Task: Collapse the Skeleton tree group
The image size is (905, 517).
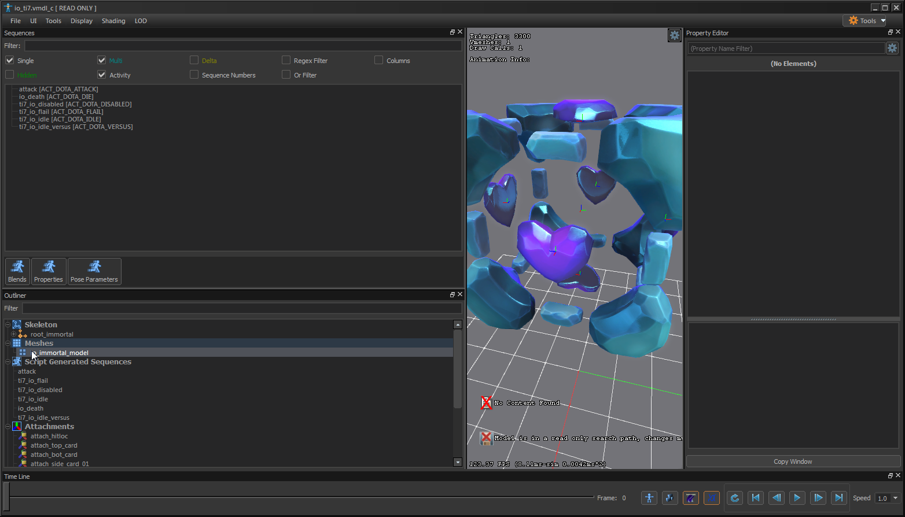Action: click(8, 325)
